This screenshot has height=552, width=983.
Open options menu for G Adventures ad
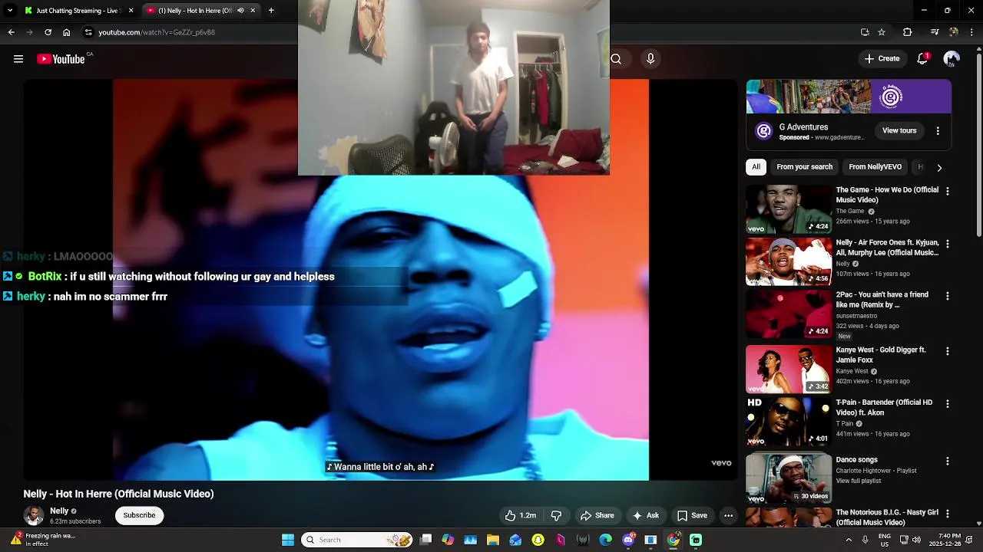click(938, 131)
